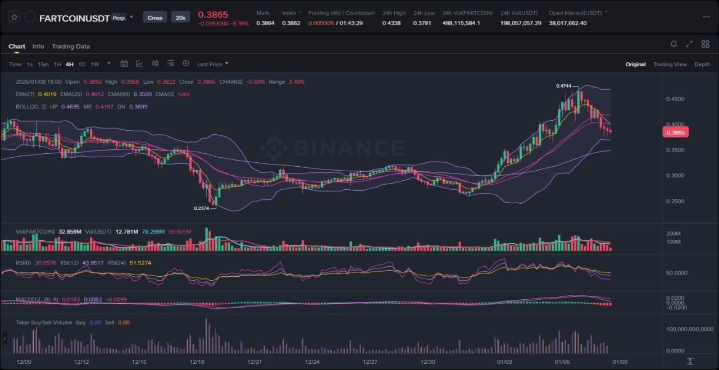Change candlestick chart style icon
The image size is (719, 370).
click(155, 63)
